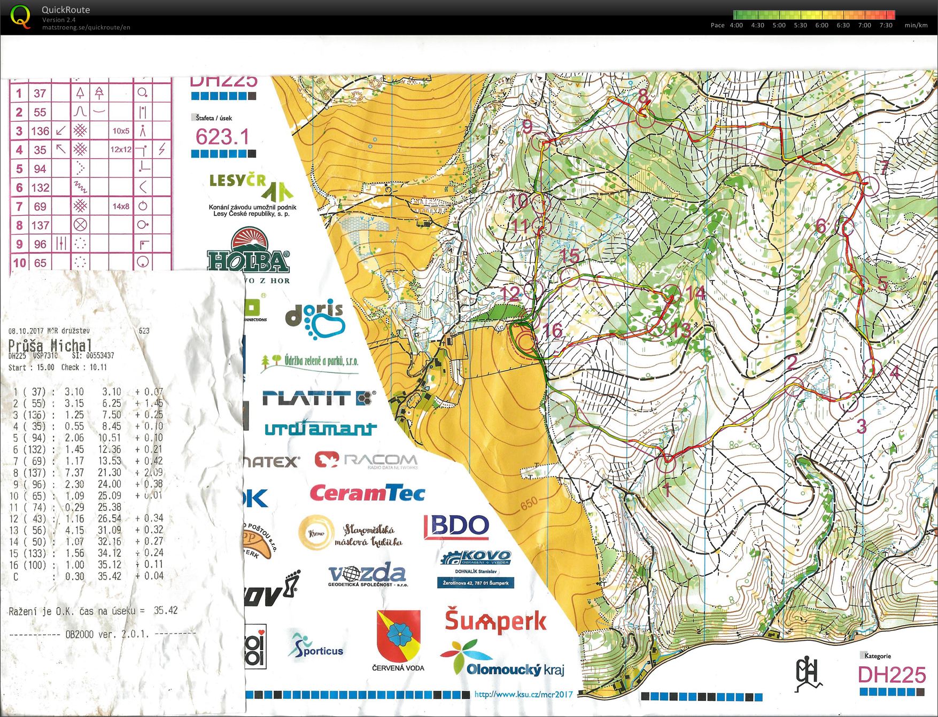Click control circle 4 on the map
Image resolution: width=938 pixels, height=717 pixels.
[x=872, y=368]
